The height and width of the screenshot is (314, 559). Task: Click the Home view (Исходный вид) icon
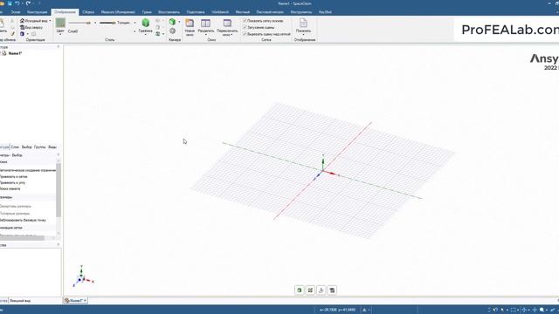click(x=22, y=21)
